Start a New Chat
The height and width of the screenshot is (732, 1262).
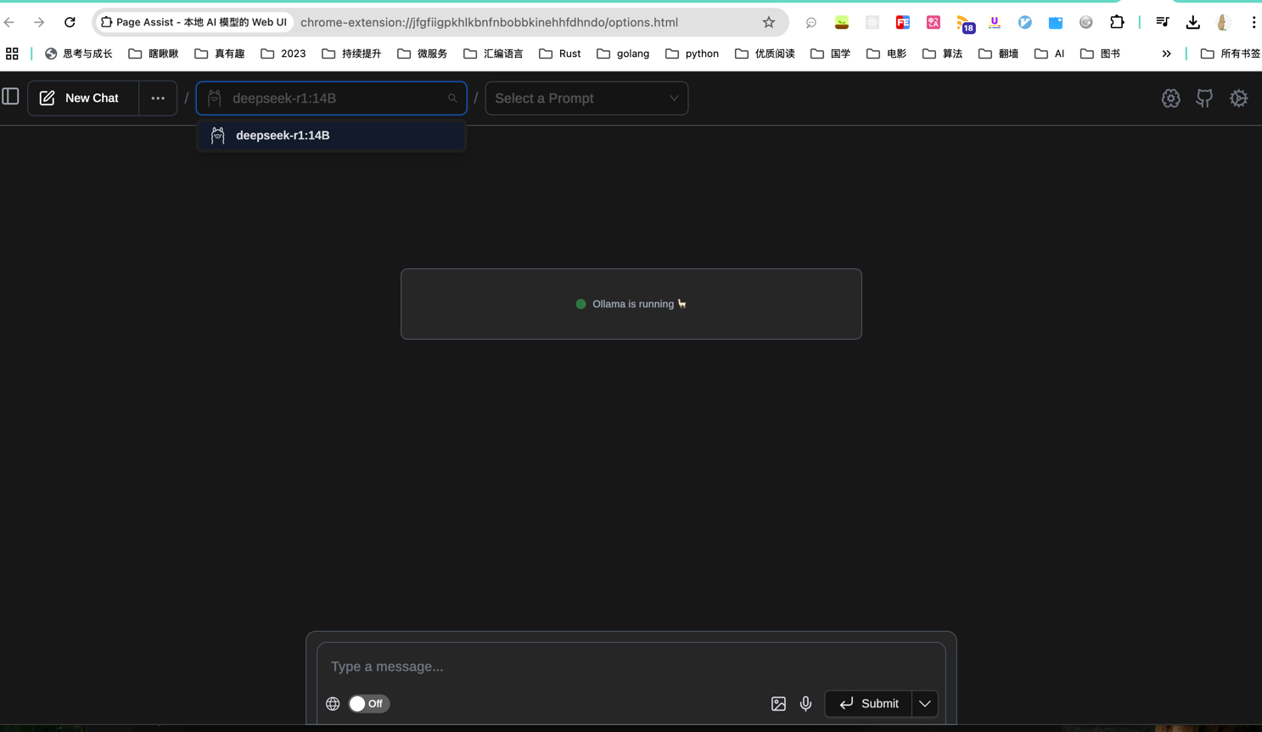point(83,98)
